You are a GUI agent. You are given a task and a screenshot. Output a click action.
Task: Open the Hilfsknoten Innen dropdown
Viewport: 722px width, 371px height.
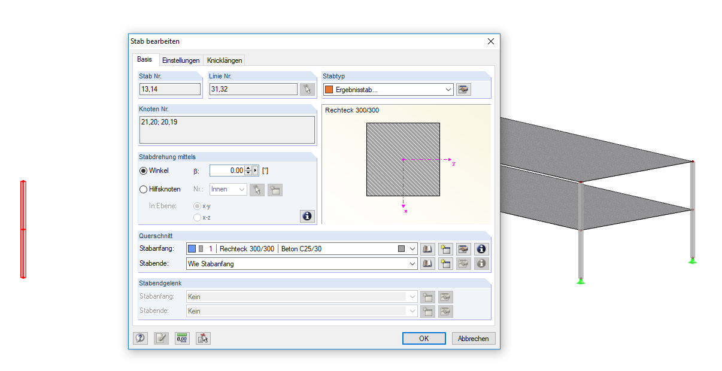pos(228,189)
